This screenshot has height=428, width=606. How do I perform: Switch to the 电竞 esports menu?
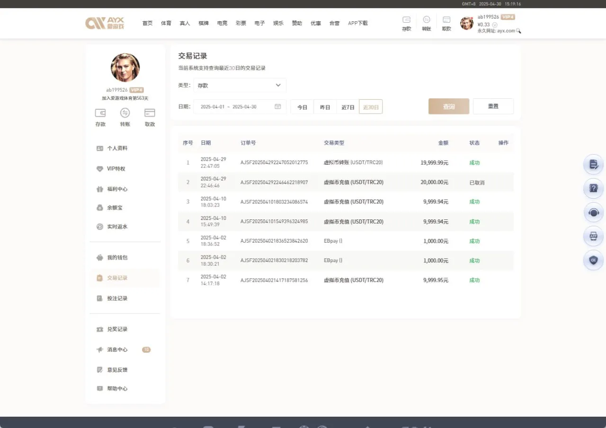coord(222,23)
